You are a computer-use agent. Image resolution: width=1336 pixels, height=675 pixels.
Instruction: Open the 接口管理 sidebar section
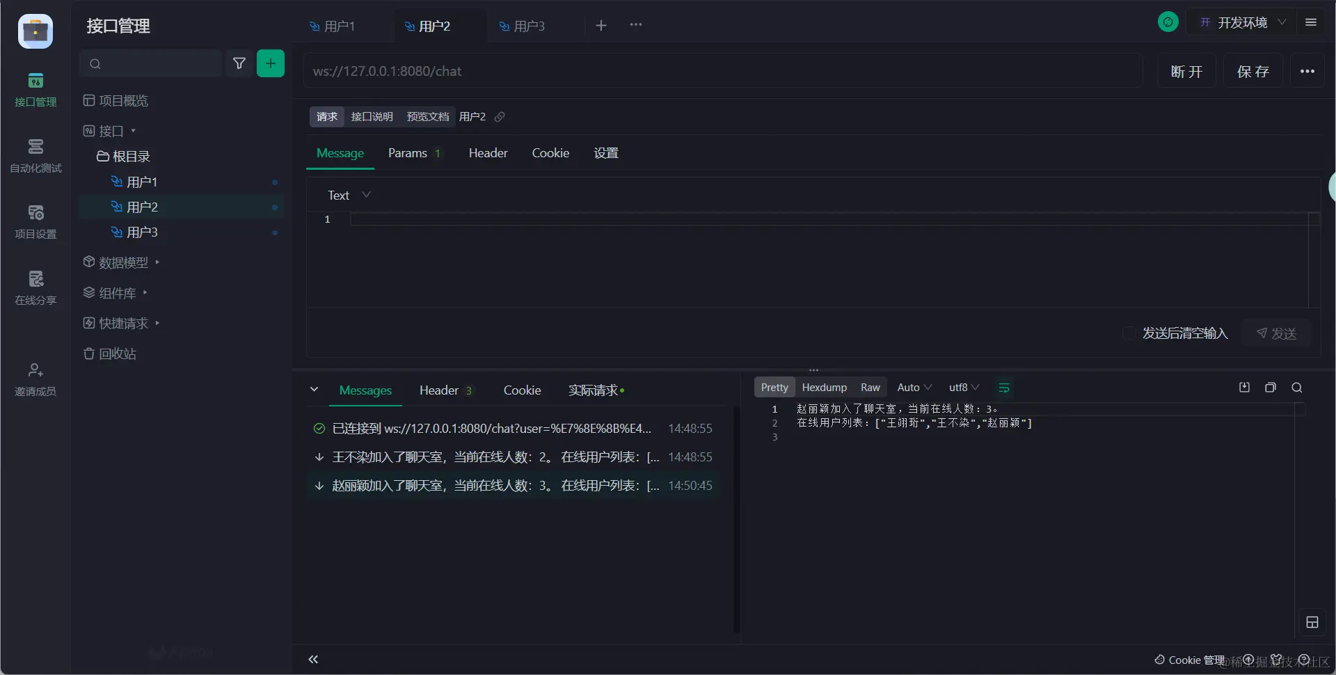point(35,90)
